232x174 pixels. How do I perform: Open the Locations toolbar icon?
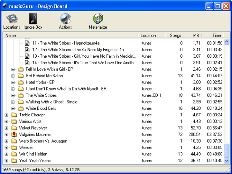pyautogui.click(x=12, y=19)
